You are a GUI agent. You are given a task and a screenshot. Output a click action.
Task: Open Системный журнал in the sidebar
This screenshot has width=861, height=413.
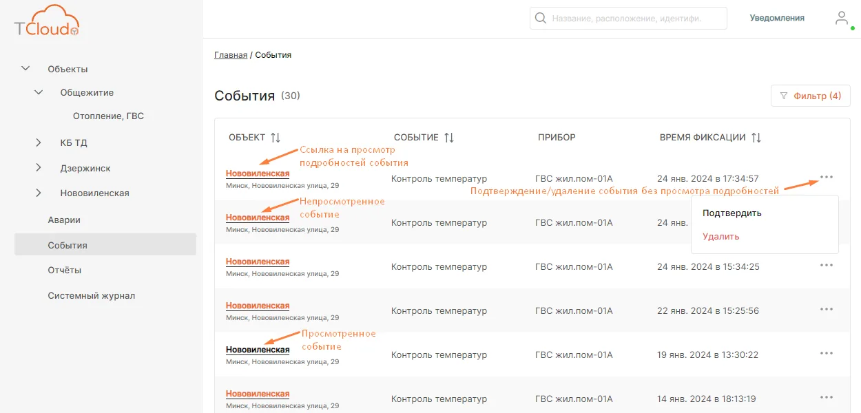pos(92,295)
